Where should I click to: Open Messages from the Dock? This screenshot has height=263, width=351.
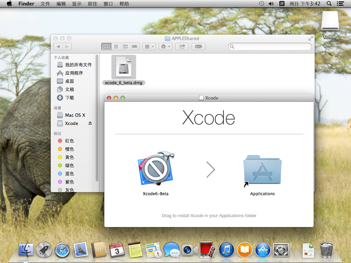point(171,250)
